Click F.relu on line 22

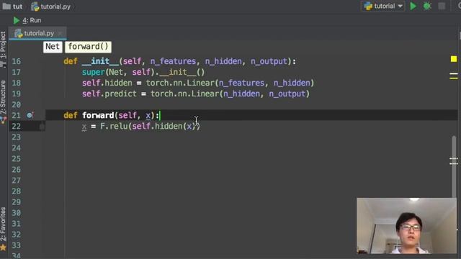pos(114,127)
